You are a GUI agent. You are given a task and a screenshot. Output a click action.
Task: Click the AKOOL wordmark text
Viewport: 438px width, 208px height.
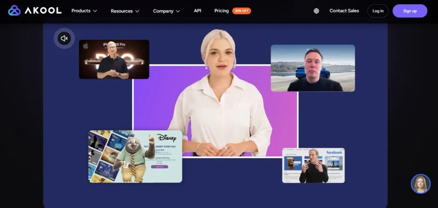click(43, 11)
